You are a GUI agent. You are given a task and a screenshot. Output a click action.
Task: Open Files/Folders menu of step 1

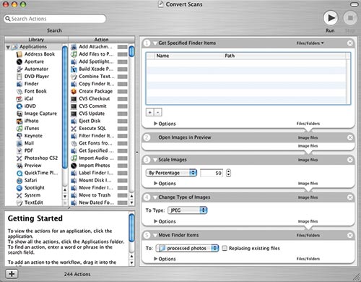pyautogui.click(x=310, y=43)
